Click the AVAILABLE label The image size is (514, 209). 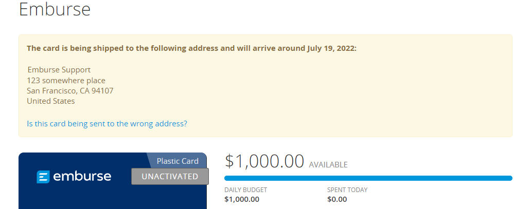(x=328, y=165)
